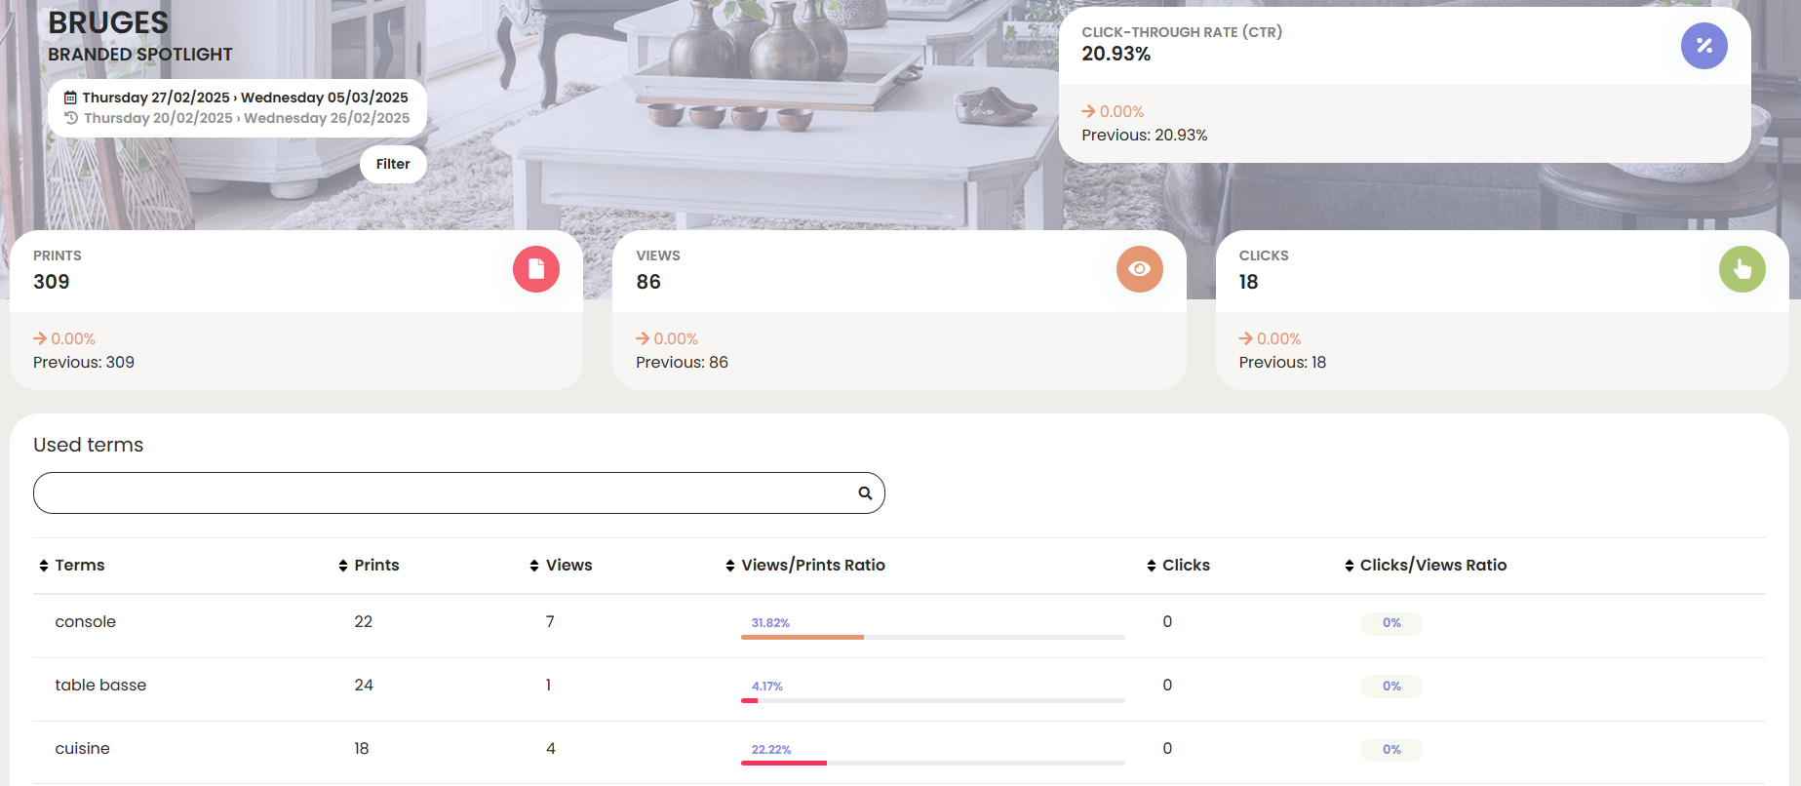Click the orange Views eye icon
The width and height of the screenshot is (1801, 786).
[1139, 269]
